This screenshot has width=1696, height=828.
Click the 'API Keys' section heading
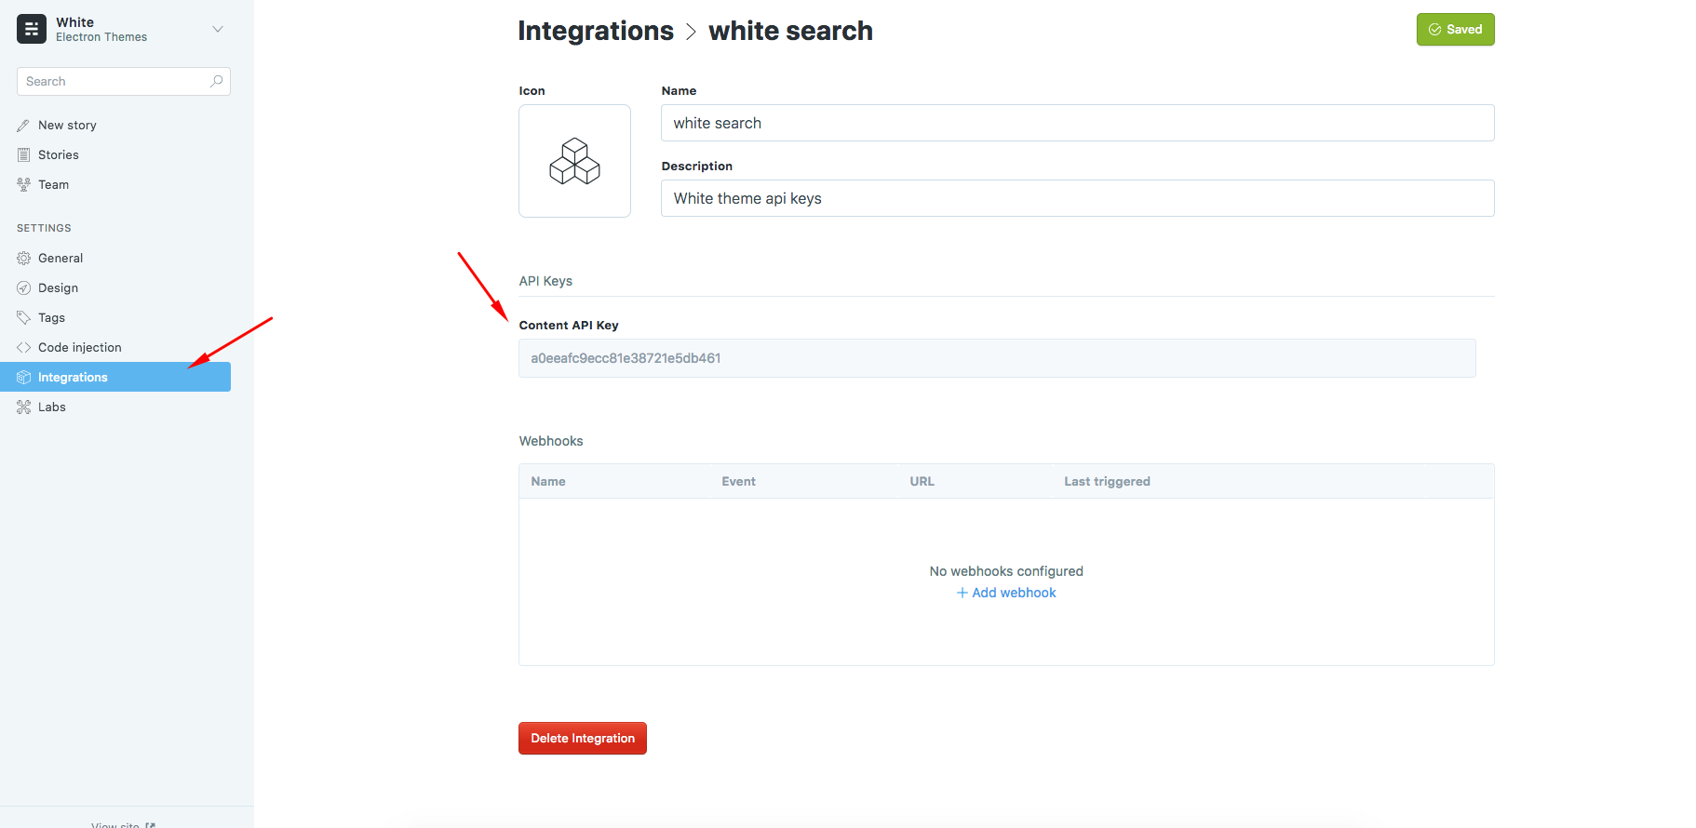(x=545, y=281)
